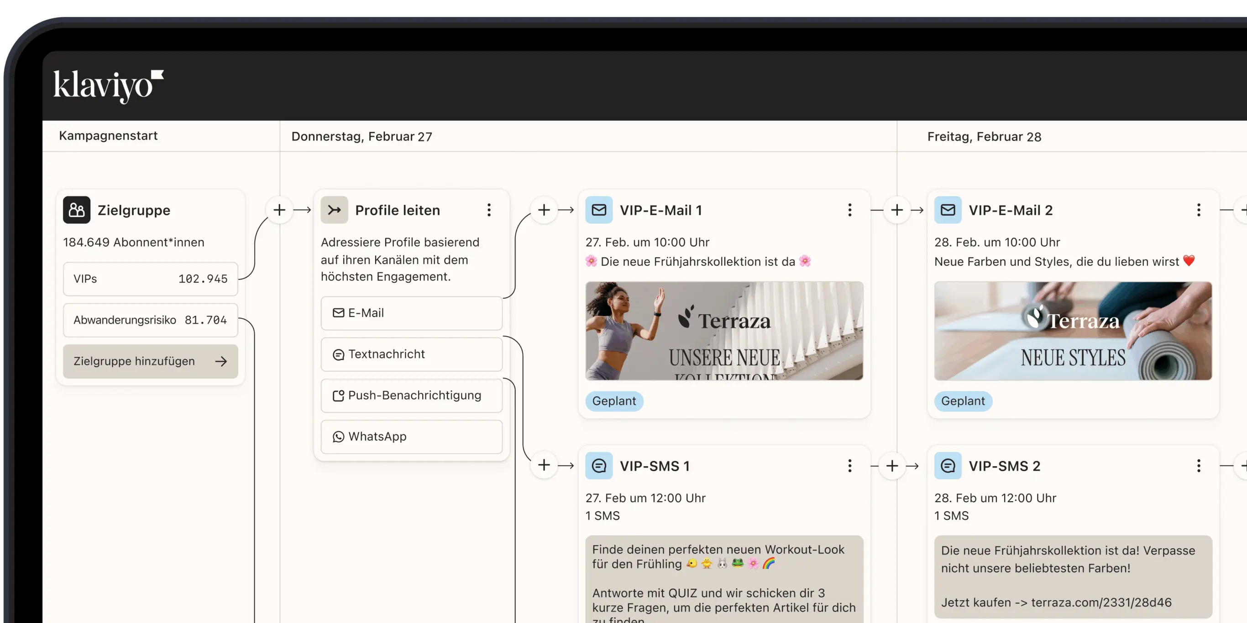The width and height of the screenshot is (1247, 623).
Task: Click the Profile leiten title
Action: coord(398,210)
